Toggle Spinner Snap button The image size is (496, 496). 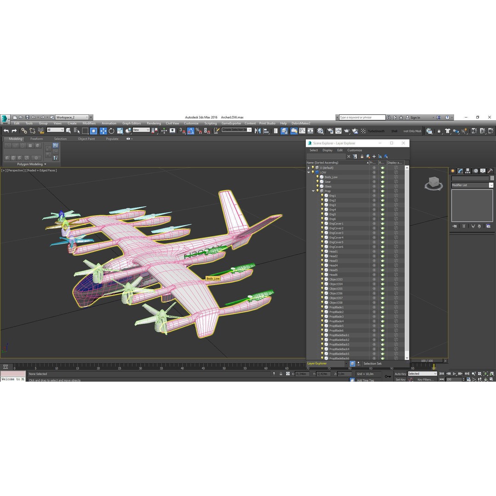[207, 130]
